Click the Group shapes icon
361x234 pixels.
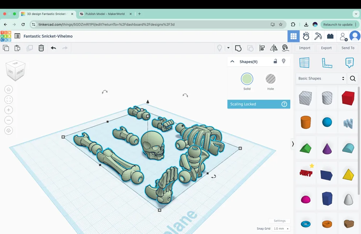coord(238,48)
